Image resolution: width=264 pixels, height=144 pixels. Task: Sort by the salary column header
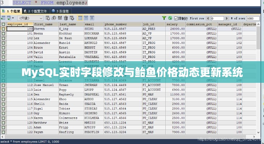(175, 24)
